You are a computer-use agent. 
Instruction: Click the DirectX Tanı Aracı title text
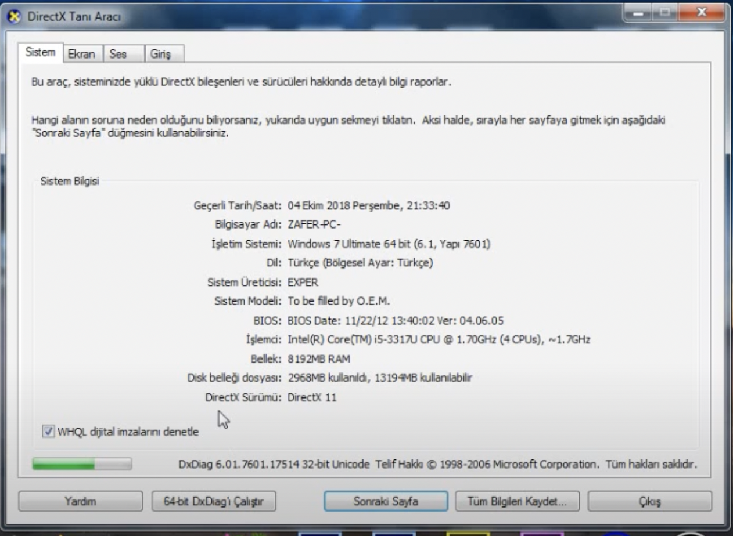[74, 17]
